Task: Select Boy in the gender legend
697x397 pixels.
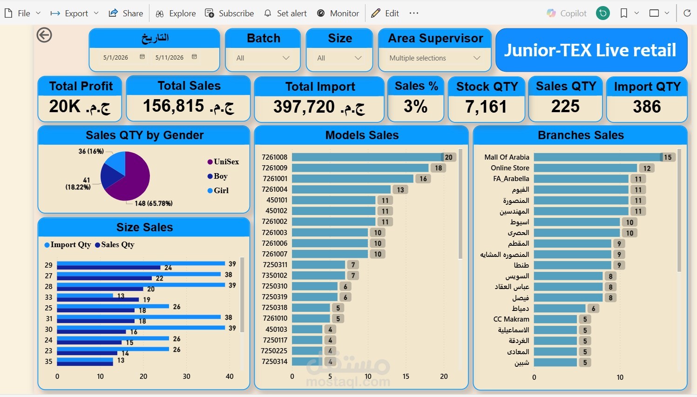Action: pyautogui.click(x=217, y=176)
